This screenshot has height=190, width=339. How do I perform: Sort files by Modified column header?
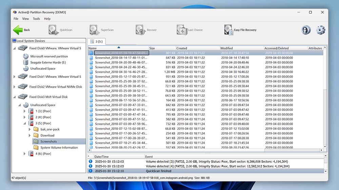pyautogui.click(x=242, y=48)
